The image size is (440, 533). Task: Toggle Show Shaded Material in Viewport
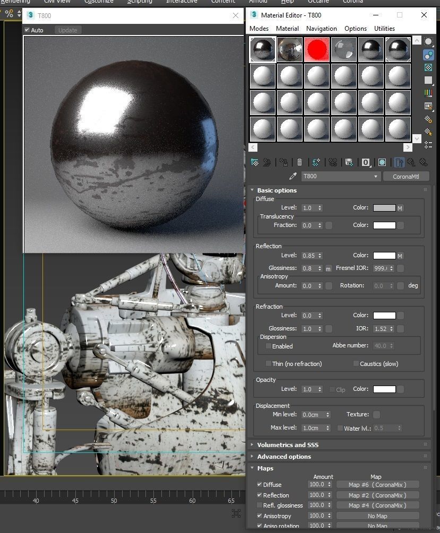pyautogui.click(x=382, y=162)
